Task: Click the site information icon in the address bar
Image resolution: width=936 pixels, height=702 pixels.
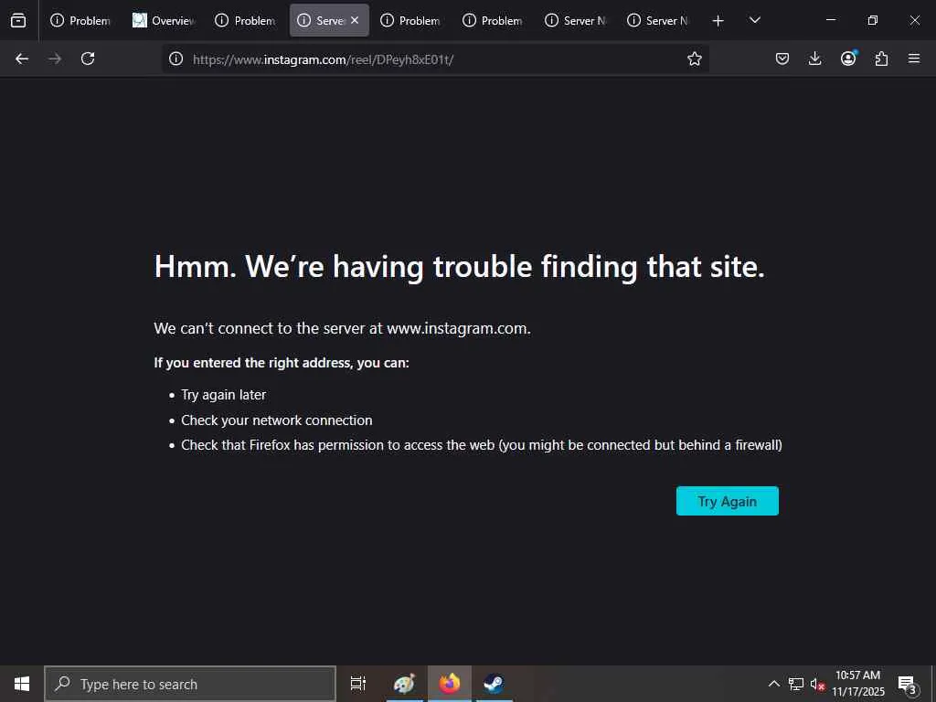Action: click(x=175, y=58)
